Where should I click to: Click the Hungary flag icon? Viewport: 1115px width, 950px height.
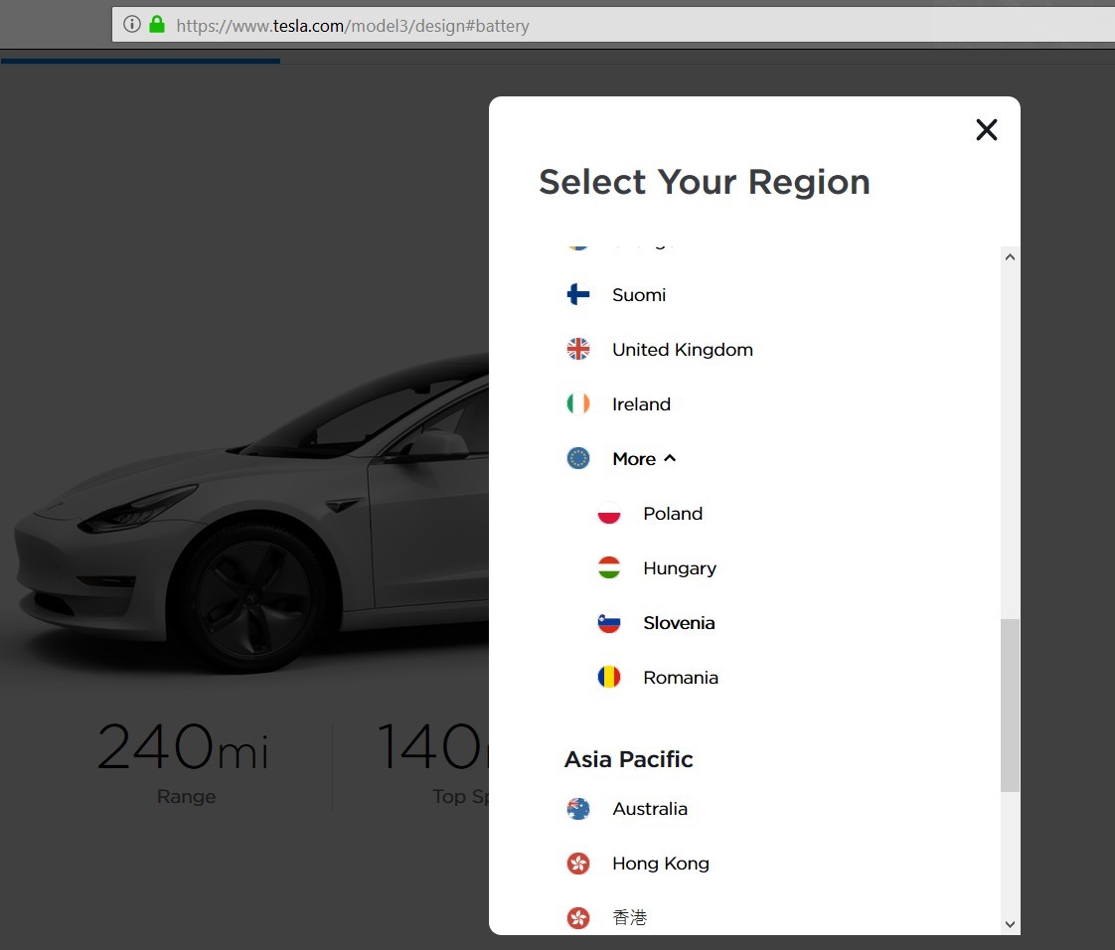click(609, 568)
